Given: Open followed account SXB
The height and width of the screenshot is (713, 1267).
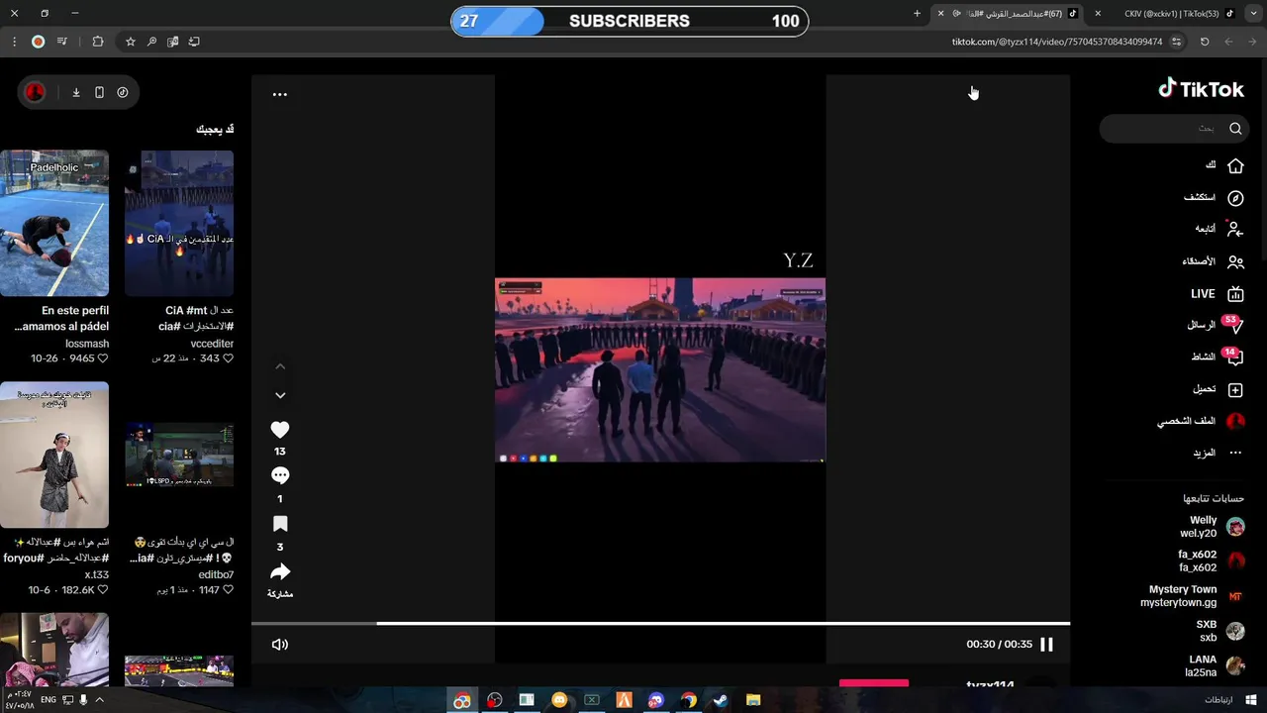Looking at the screenshot, I should click(x=1219, y=631).
